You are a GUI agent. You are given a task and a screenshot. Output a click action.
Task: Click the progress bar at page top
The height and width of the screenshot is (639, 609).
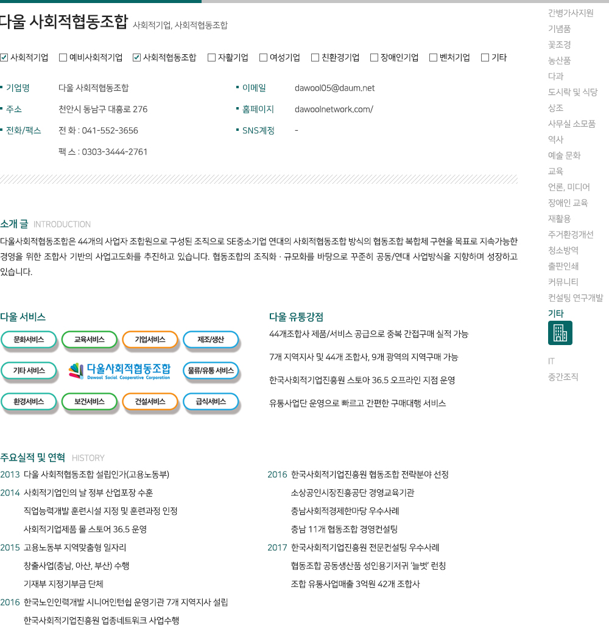point(304,1)
